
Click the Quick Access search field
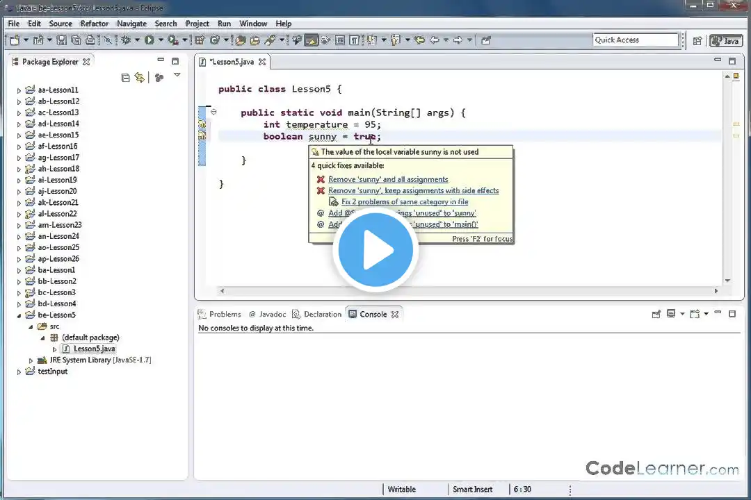coord(635,40)
